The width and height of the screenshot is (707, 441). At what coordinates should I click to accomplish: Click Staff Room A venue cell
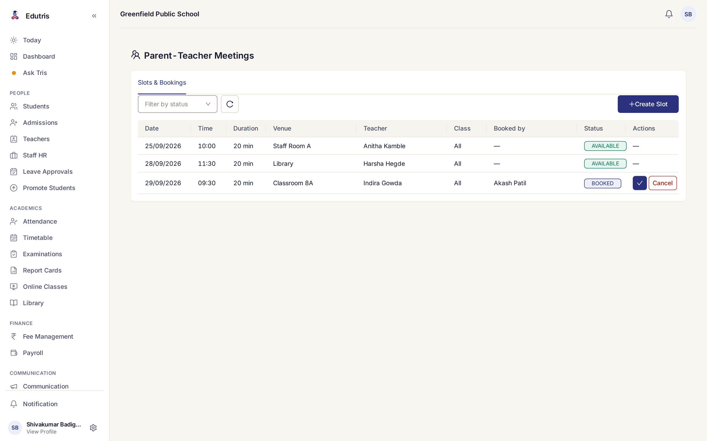[x=292, y=146]
